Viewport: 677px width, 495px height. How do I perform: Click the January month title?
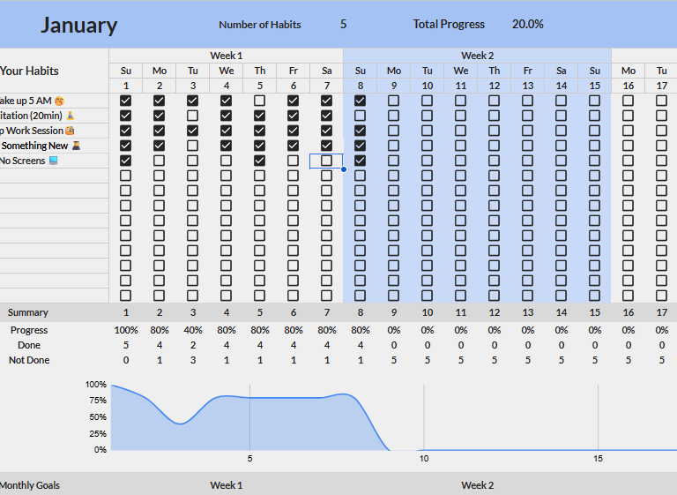point(78,25)
